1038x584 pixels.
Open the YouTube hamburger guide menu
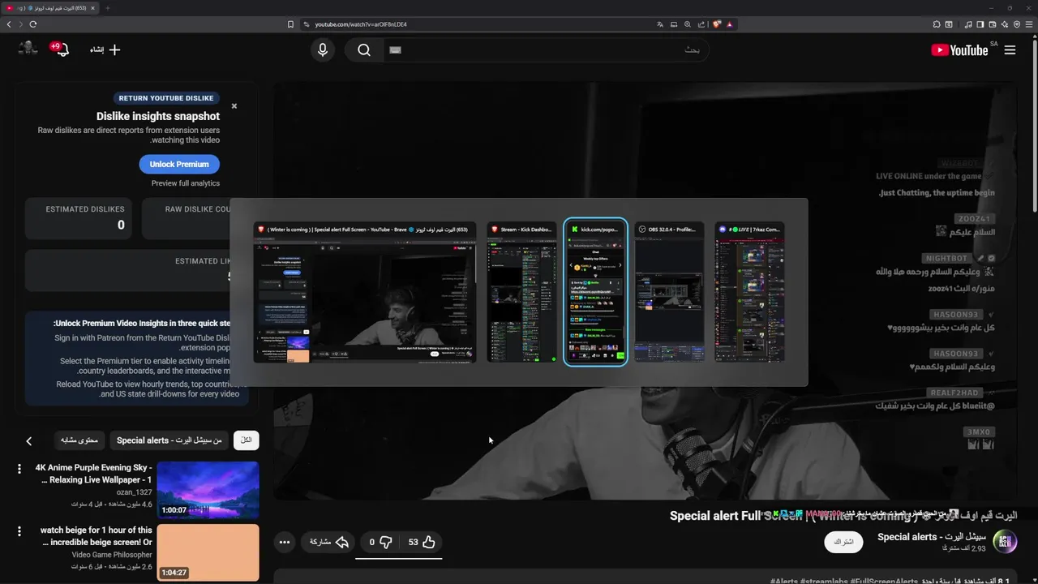1010,50
